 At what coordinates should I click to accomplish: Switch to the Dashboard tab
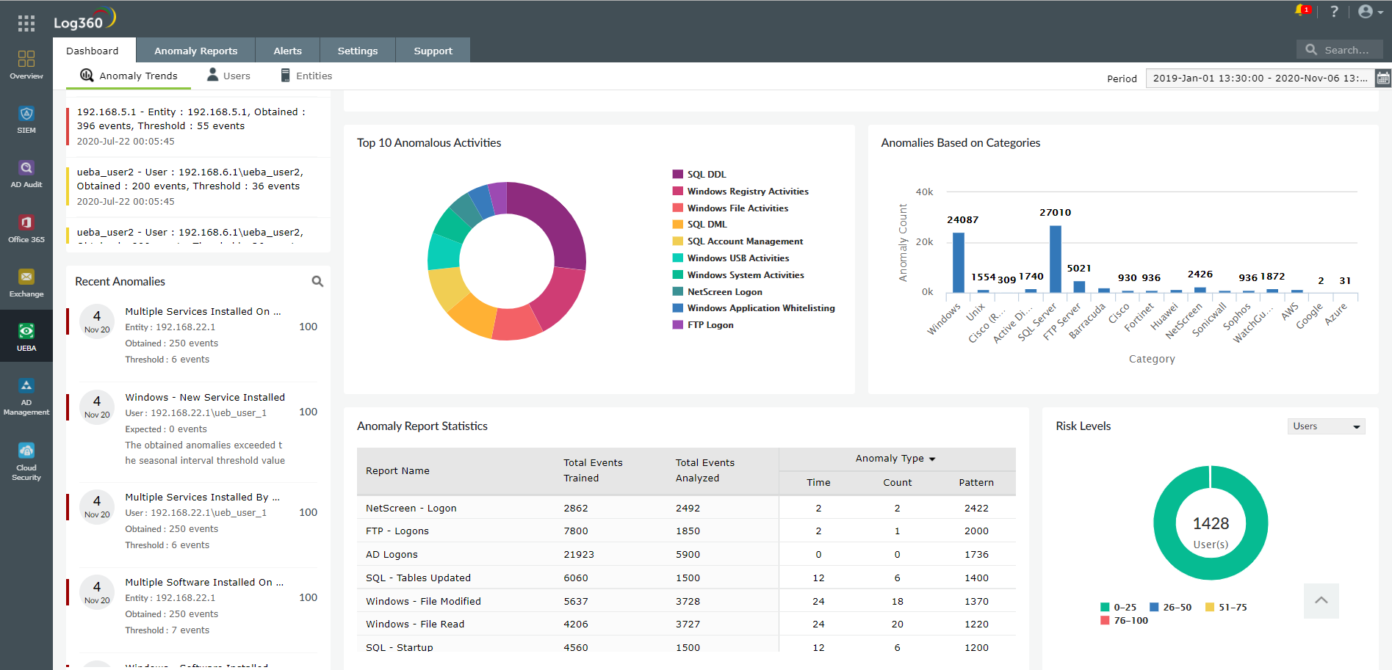click(93, 51)
